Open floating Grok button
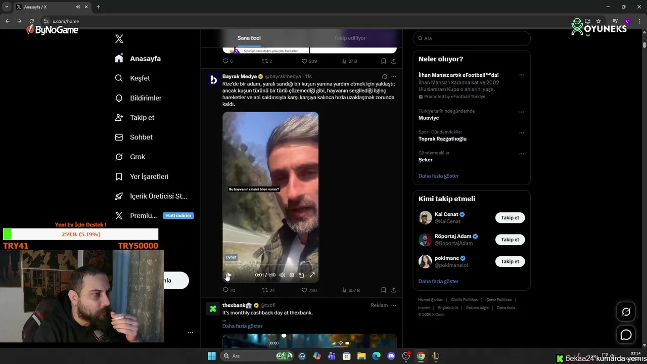Viewport: 647px width, 364px height. [626, 312]
